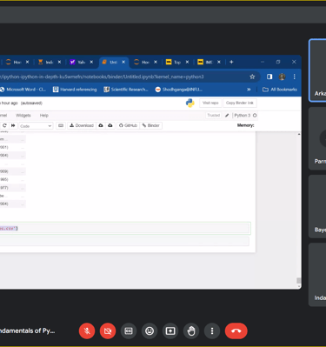Open the more options three-dot menu

click(212, 330)
